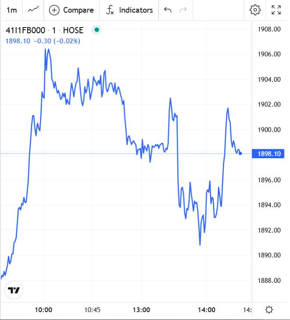290x320 pixels.
Task: Open the Indicators dialog
Action: pos(130,10)
